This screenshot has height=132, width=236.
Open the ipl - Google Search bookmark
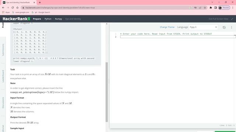click(41, 12)
